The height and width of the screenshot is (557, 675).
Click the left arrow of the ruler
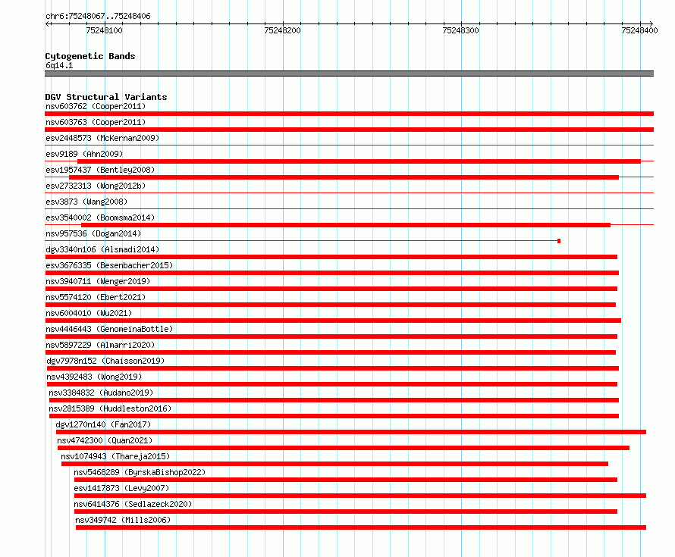[x=47, y=23]
